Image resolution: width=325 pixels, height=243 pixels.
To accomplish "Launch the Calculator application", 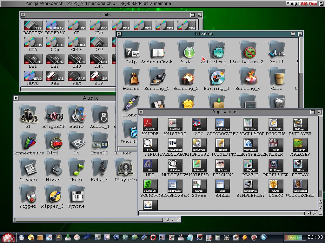I will pyautogui.click(x=250, y=124).
